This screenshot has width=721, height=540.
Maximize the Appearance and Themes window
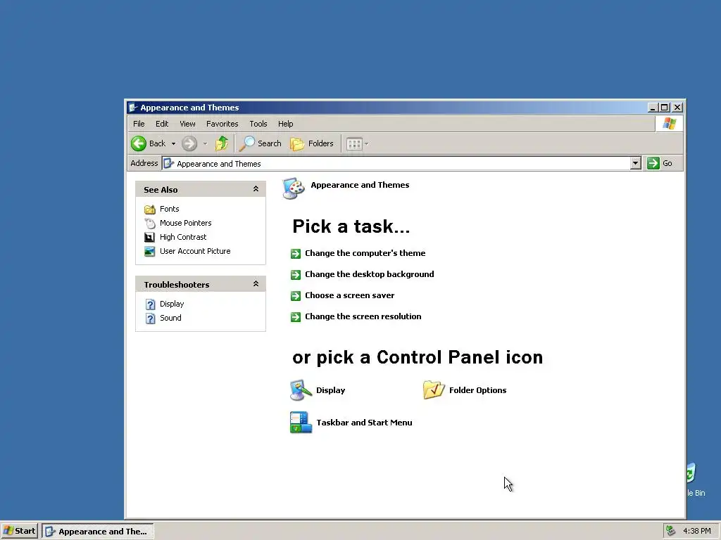click(665, 108)
